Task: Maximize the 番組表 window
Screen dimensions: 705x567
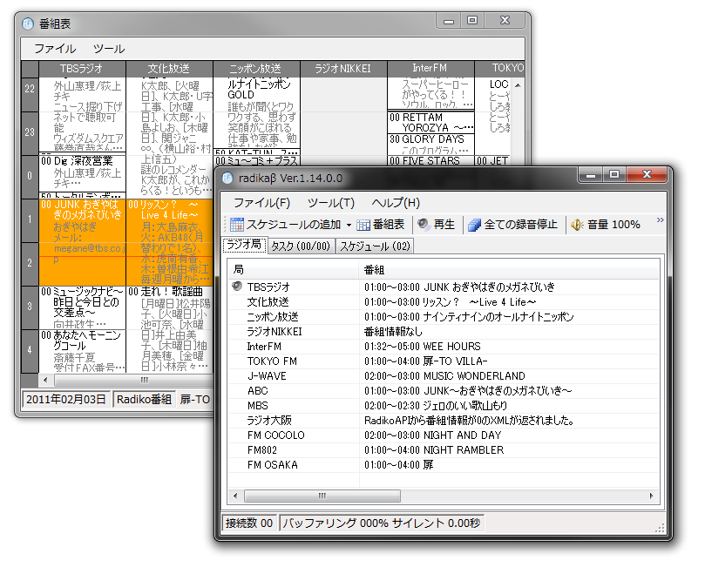Action: tap(472, 20)
